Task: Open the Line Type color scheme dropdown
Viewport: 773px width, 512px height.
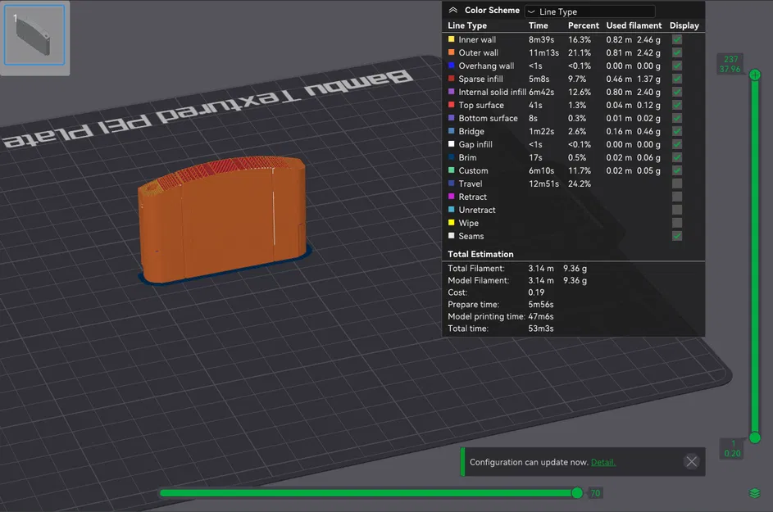Action: coord(590,11)
